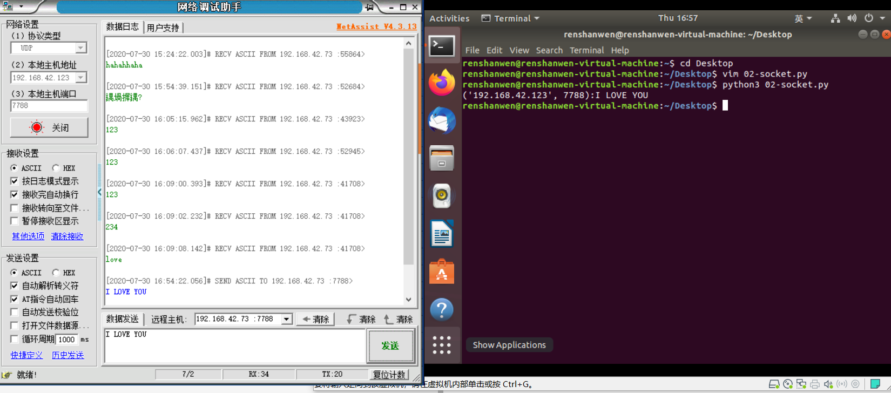
Task: Open the Search menu in Terminal
Action: point(549,50)
